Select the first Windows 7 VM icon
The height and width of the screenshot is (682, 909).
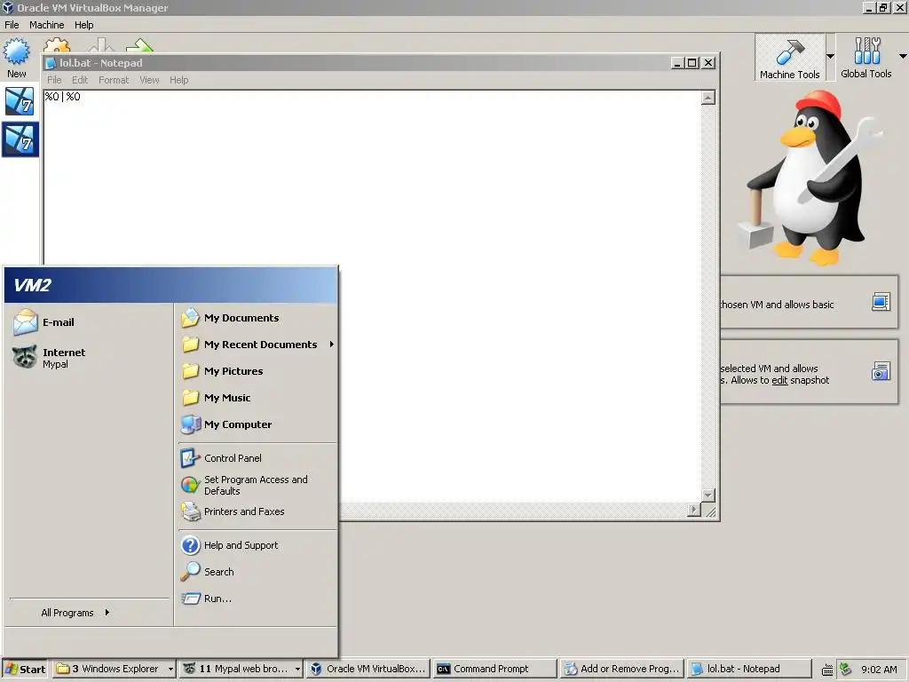point(20,101)
